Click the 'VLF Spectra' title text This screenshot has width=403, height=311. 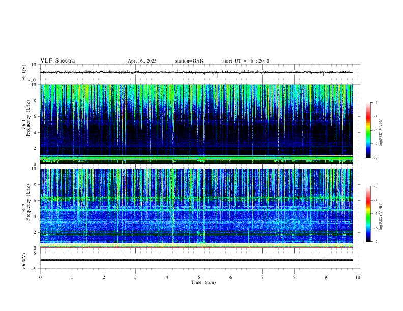pos(57,61)
